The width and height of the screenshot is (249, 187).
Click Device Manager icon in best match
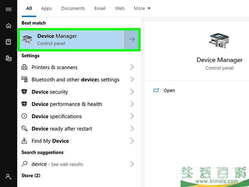click(27, 39)
